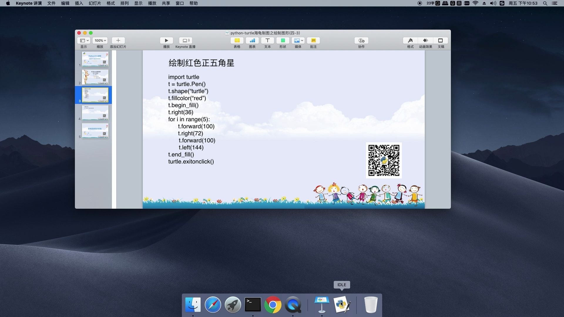Click the Play slideshow button
The width and height of the screenshot is (564, 317).
pos(166,41)
